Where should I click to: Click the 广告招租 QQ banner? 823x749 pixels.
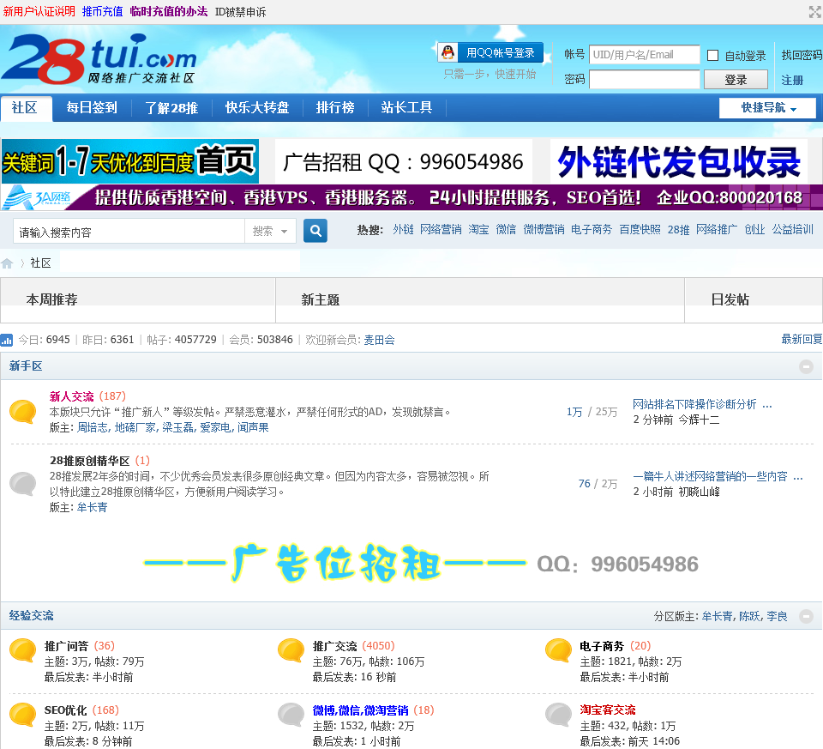coord(403,161)
